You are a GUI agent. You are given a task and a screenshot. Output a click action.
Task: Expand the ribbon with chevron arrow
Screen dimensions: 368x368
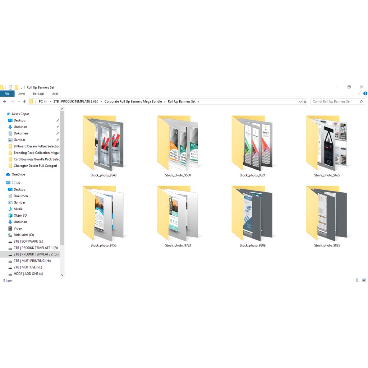[x=360, y=94]
